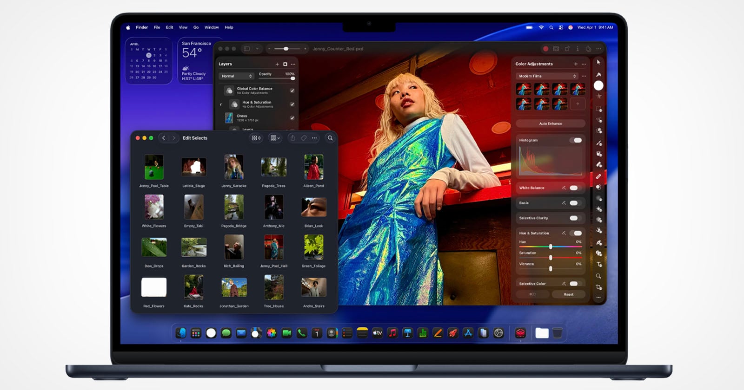Click the Hue slider handle
This screenshot has height=390, width=744.
click(551, 247)
